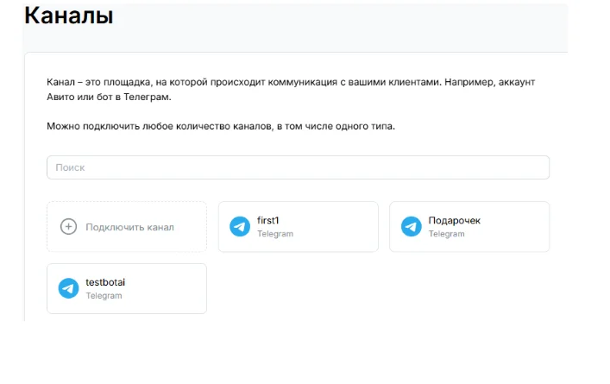Click the plus icon for connecting a channel
Viewport: 610px width, 384px height.
[68, 227]
